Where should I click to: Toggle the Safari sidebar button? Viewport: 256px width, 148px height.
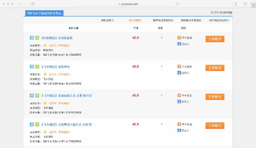33,4
